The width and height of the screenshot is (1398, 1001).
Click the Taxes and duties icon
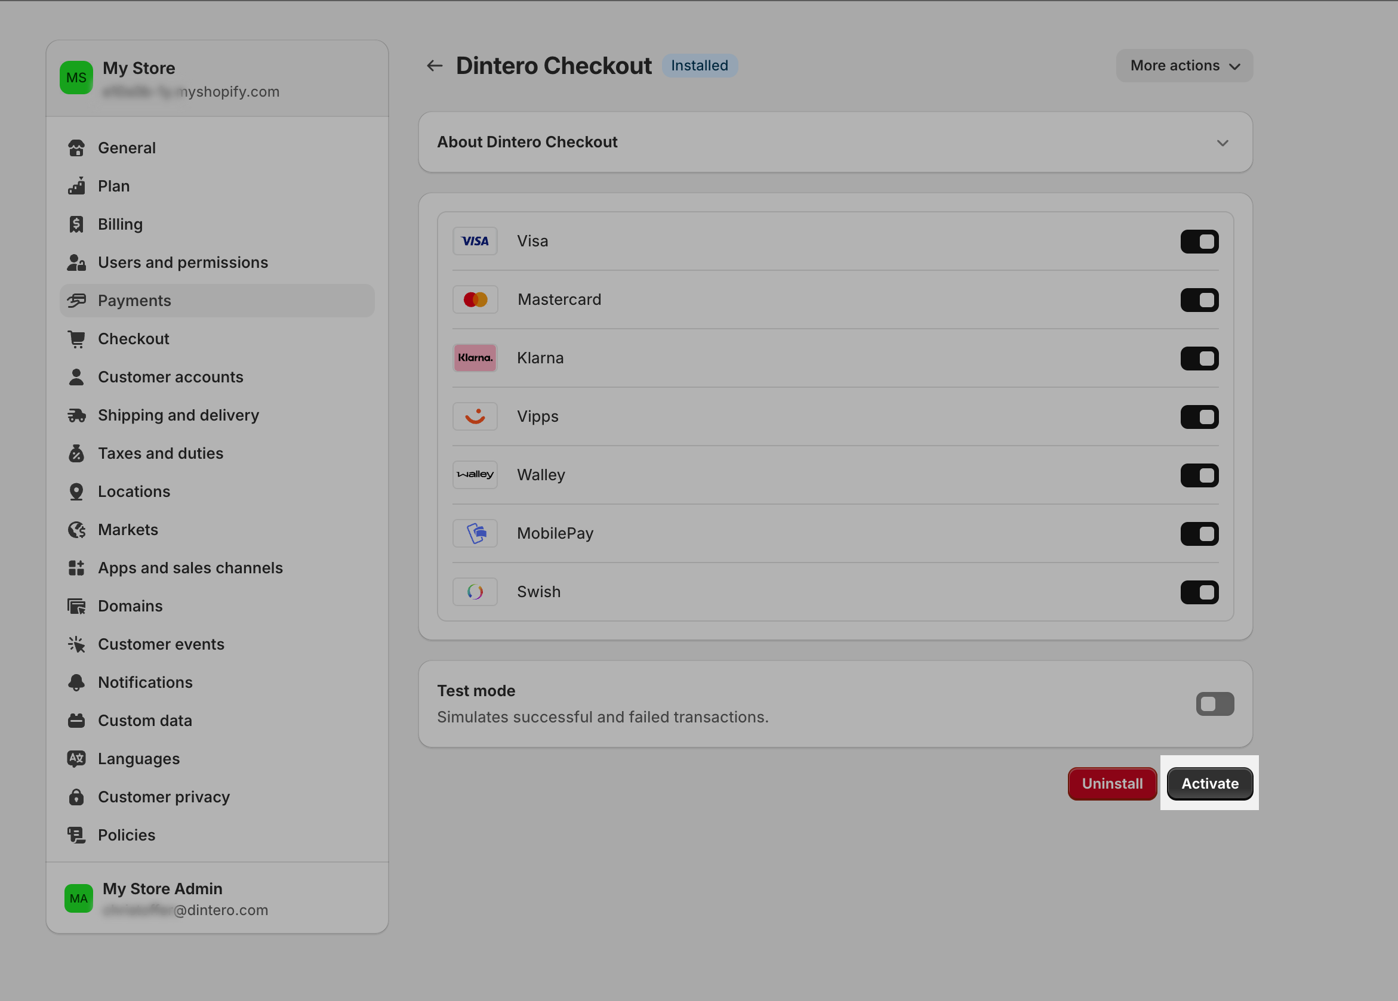click(x=76, y=453)
